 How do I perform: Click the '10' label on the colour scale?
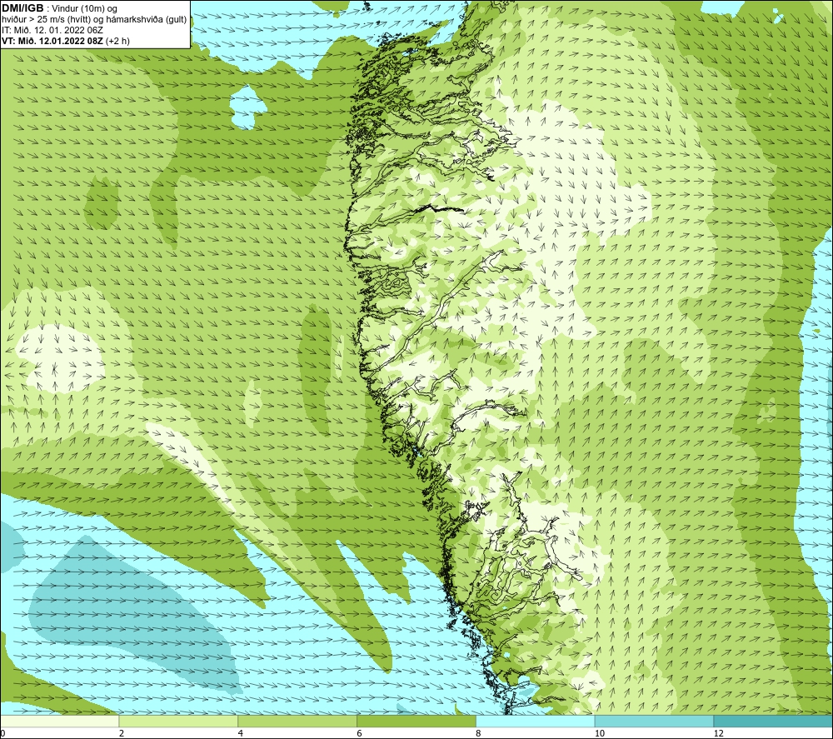(600, 733)
